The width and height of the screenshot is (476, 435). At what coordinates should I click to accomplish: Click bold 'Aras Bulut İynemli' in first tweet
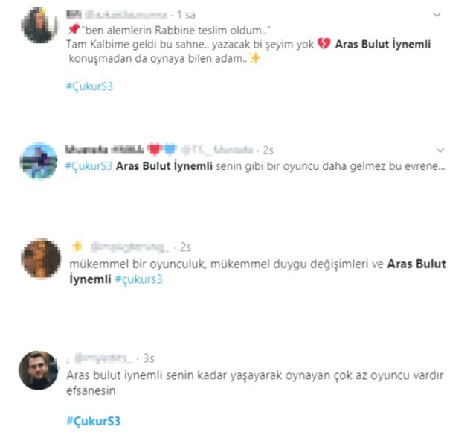383,44
